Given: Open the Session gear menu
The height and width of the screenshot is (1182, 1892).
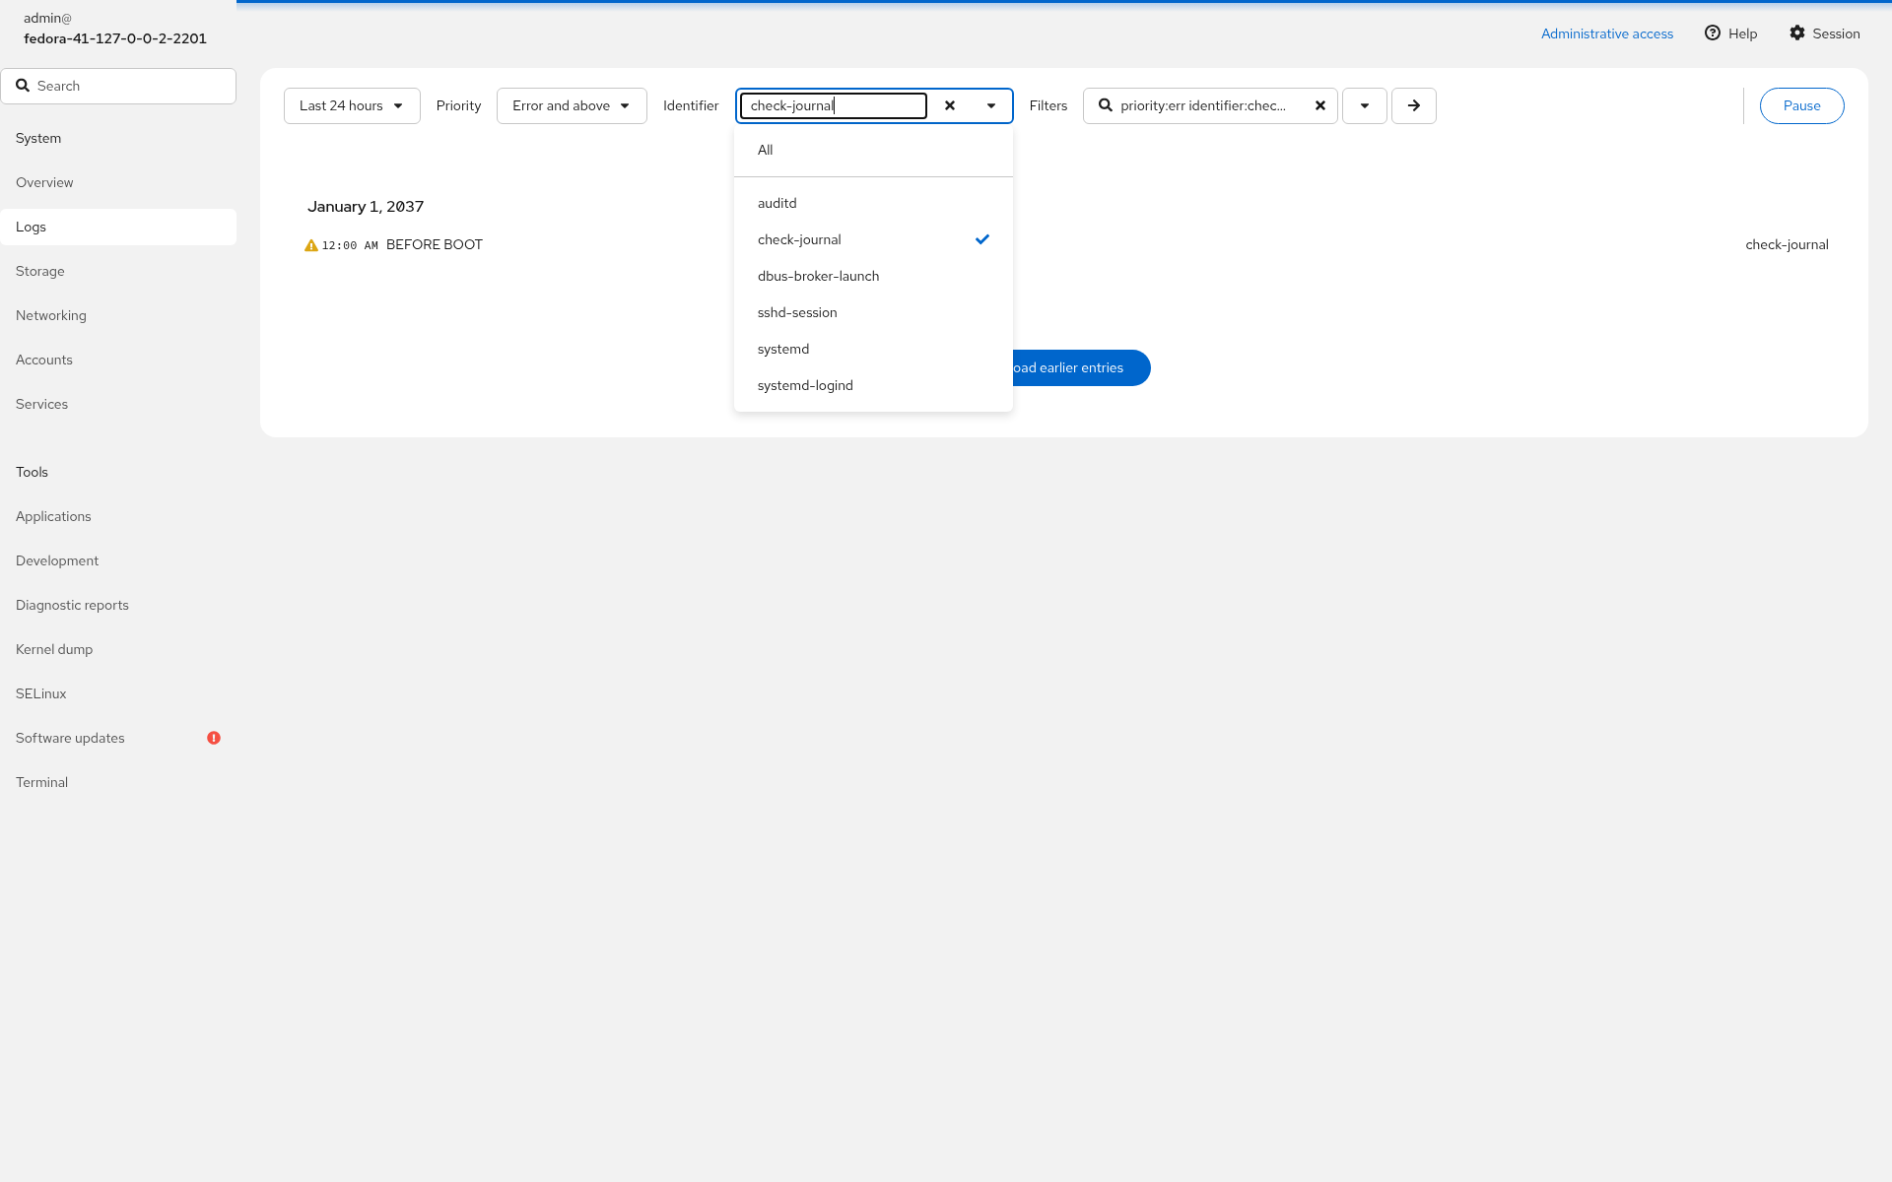Looking at the screenshot, I should 1825,33.
